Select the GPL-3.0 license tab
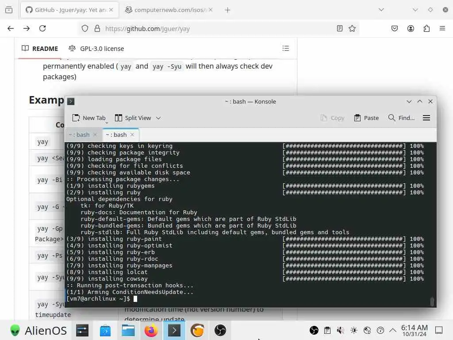Image resolution: width=453 pixels, height=340 pixels. point(96,49)
